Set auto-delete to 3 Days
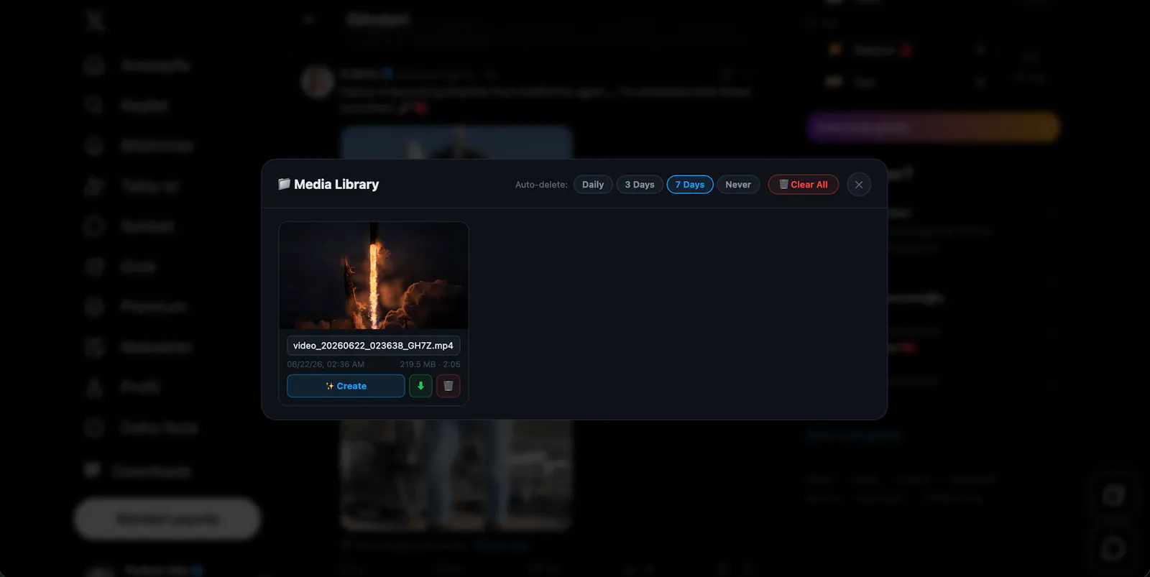The width and height of the screenshot is (1150, 577). 639,185
